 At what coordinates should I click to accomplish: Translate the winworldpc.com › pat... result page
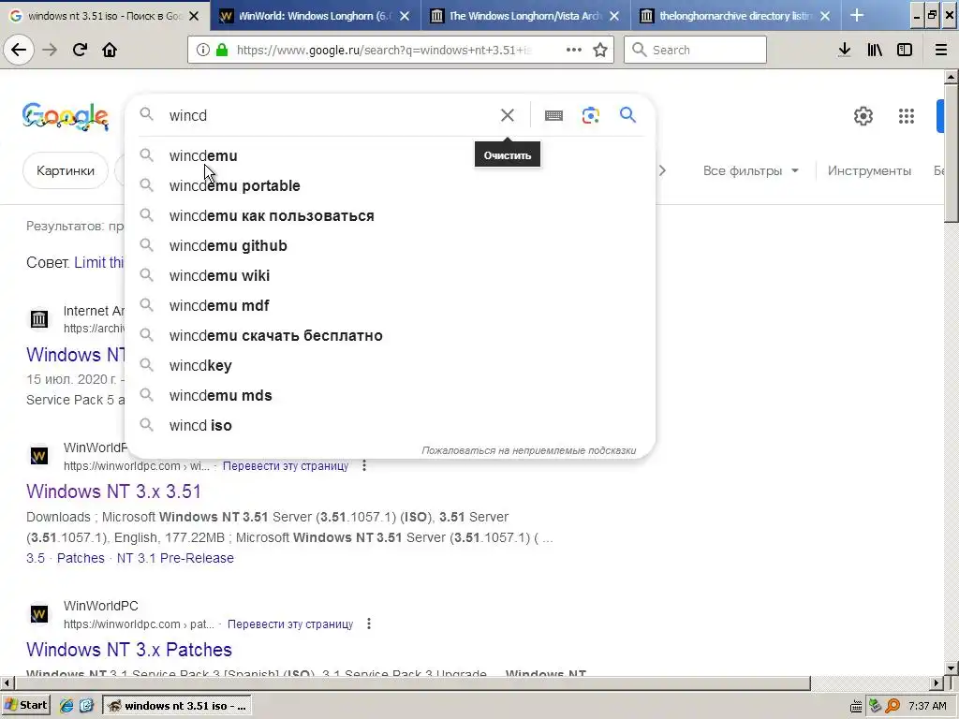[290, 624]
